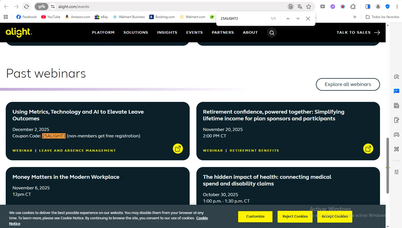This screenshot has width=402, height=228.
Task: Open the sidebar note edit icon
Action: point(397,120)
